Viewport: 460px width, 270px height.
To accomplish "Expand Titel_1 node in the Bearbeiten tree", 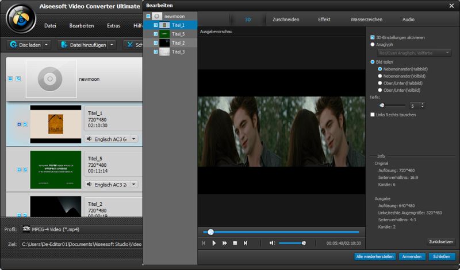I will pyautogui.click(x=156, y=25).
